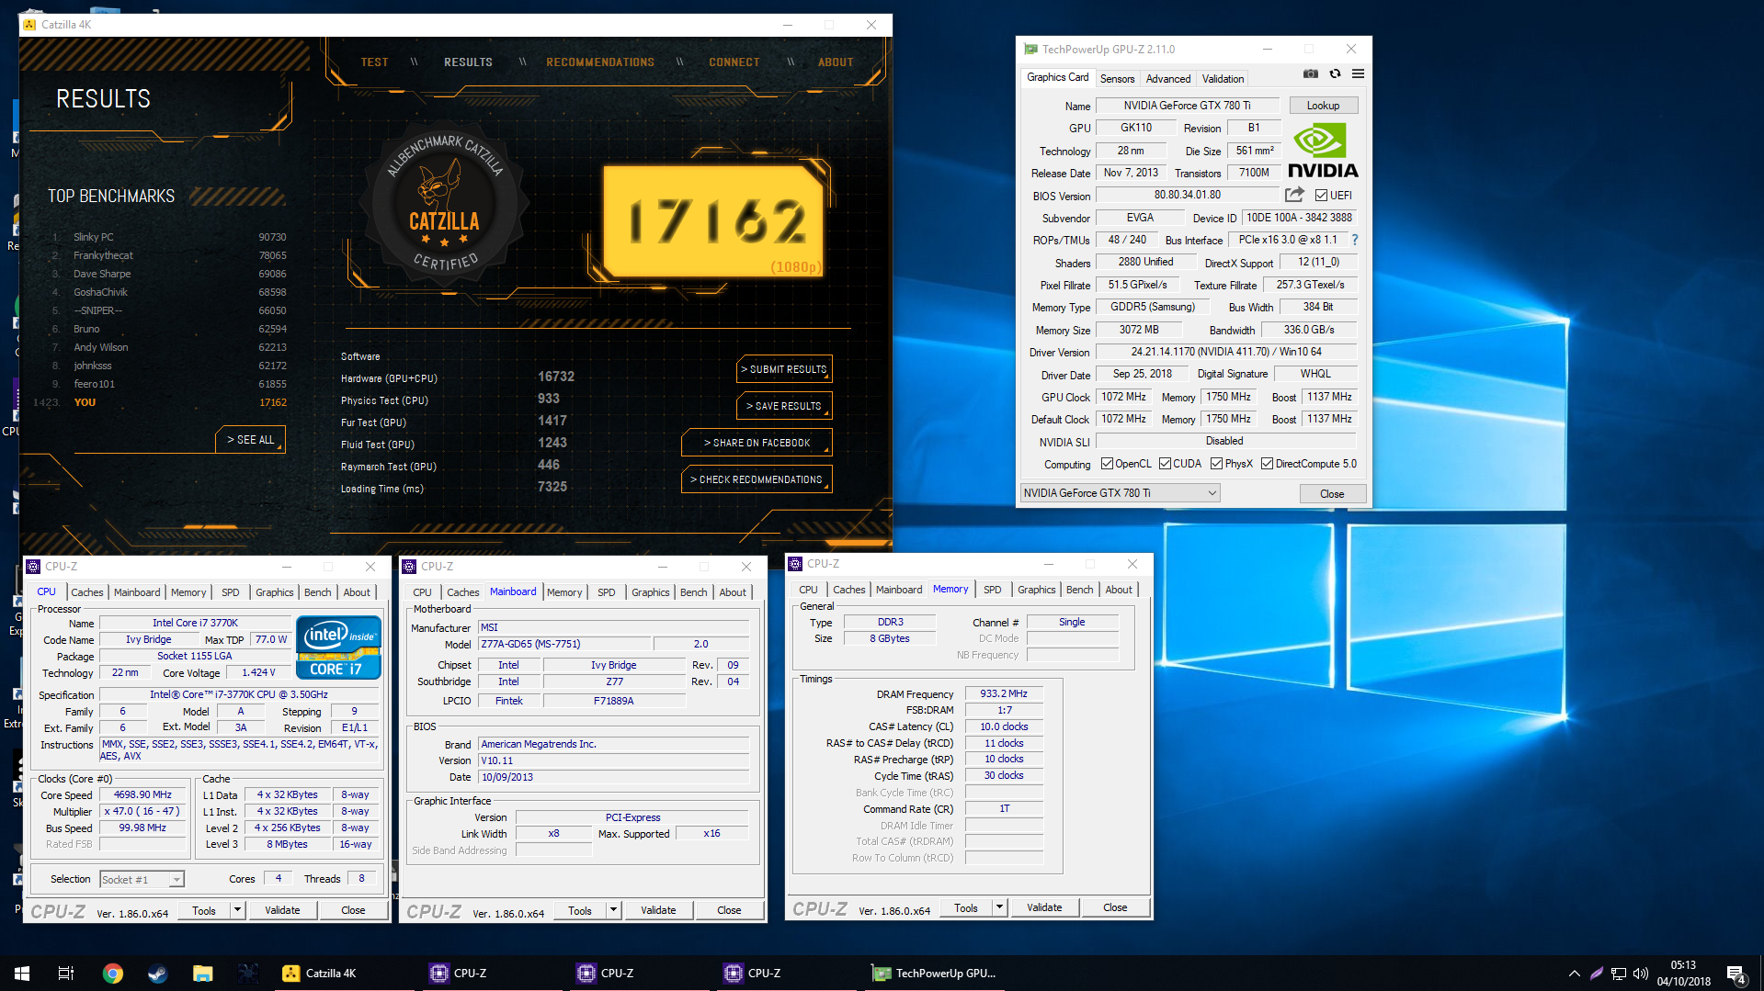Screen dimensions: 1764x991
Task: Switch to Catzilla 4K taskbar item
Action: coord(343,973)
